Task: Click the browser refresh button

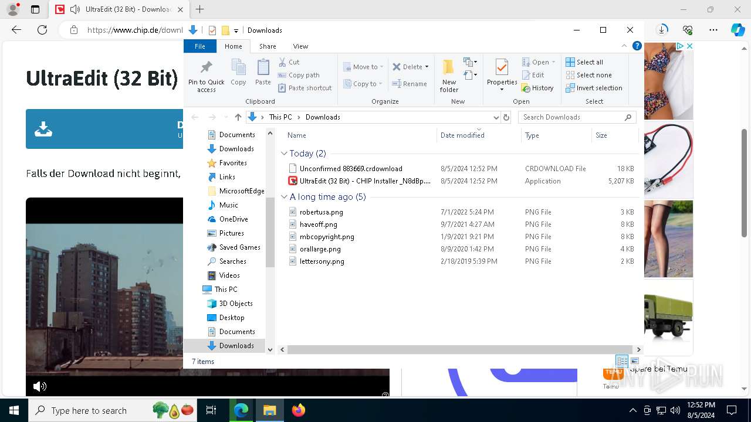Action: coord(42,30)
